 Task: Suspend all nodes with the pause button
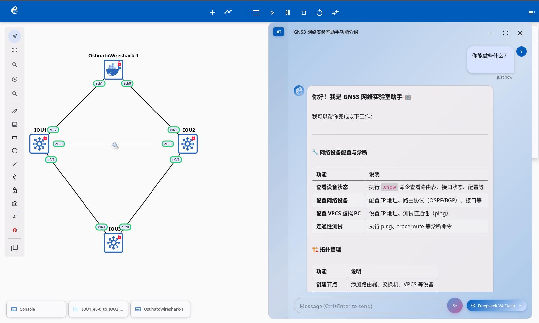coord(288,13)
